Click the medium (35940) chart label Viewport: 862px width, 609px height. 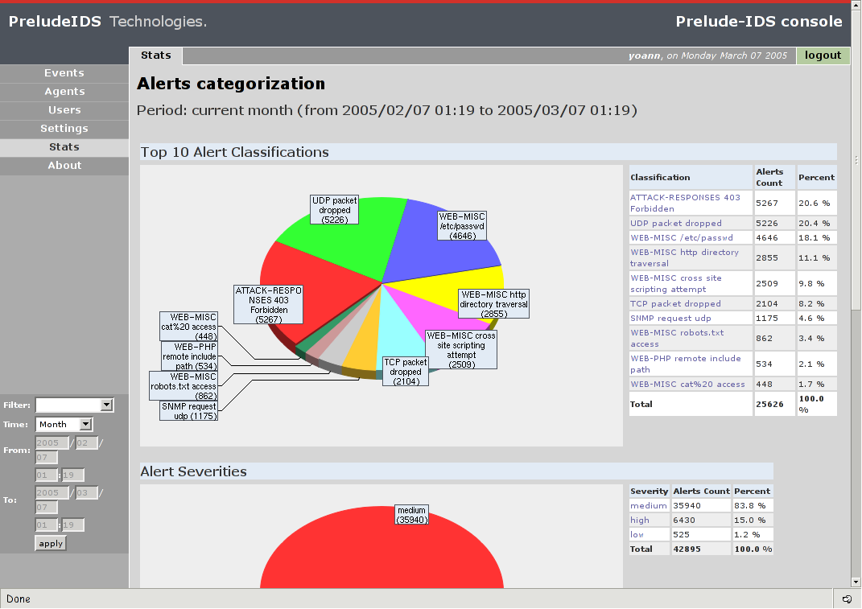click(x=412, y=515)
